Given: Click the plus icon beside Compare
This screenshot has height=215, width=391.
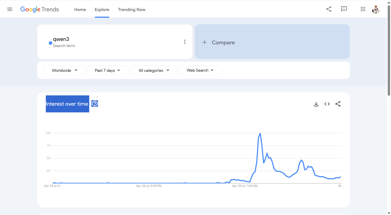Looking at the screenshot, I should coord(205,42).
